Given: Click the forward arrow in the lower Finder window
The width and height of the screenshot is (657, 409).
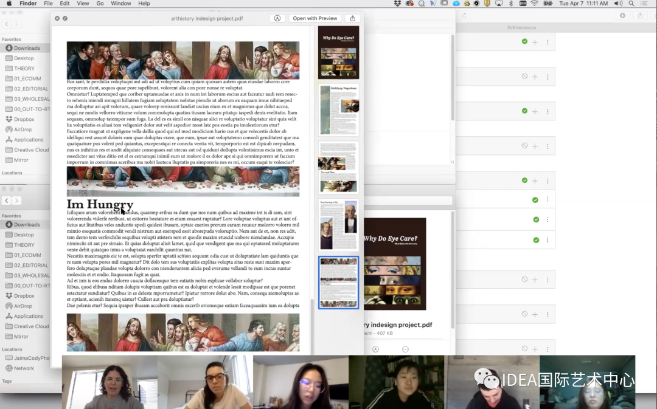Looking at the screenshot, I should click(16, 201).
